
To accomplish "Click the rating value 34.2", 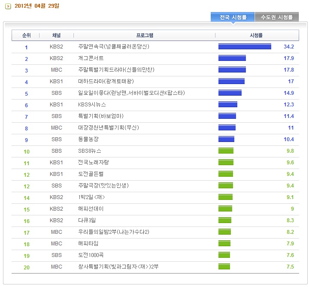I will coord(289,47).
